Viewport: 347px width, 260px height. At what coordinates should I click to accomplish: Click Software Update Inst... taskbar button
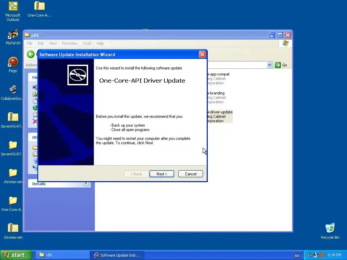117,255
